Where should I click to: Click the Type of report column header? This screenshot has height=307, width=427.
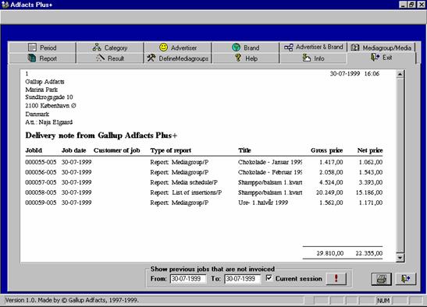pyautogui.click(x=171, y=150)
